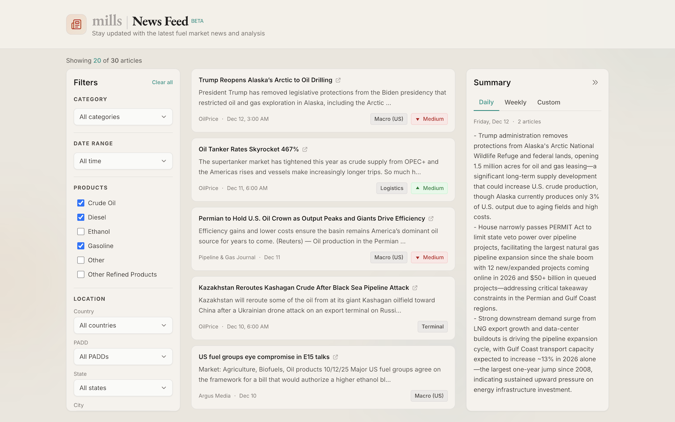The image size is (675, 422).
Task: Click the mills newspaper logo icon
Action: [76, 24]
